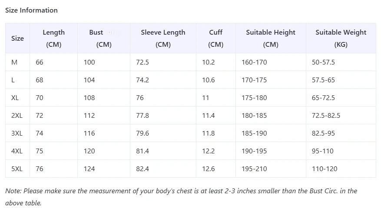The height and width of the screenshot is (214, 381).
Task: Select the M size row label
Action: 14,62
